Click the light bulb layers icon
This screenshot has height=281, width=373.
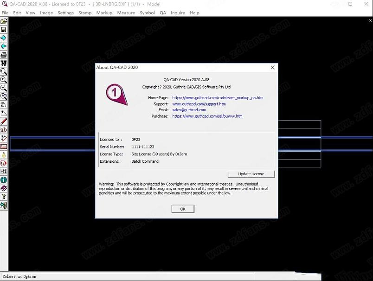pos(4,155)
